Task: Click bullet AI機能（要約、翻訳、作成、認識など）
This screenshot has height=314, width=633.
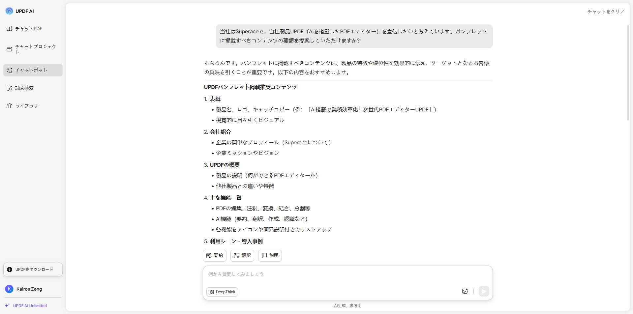Action: [262, 219]
